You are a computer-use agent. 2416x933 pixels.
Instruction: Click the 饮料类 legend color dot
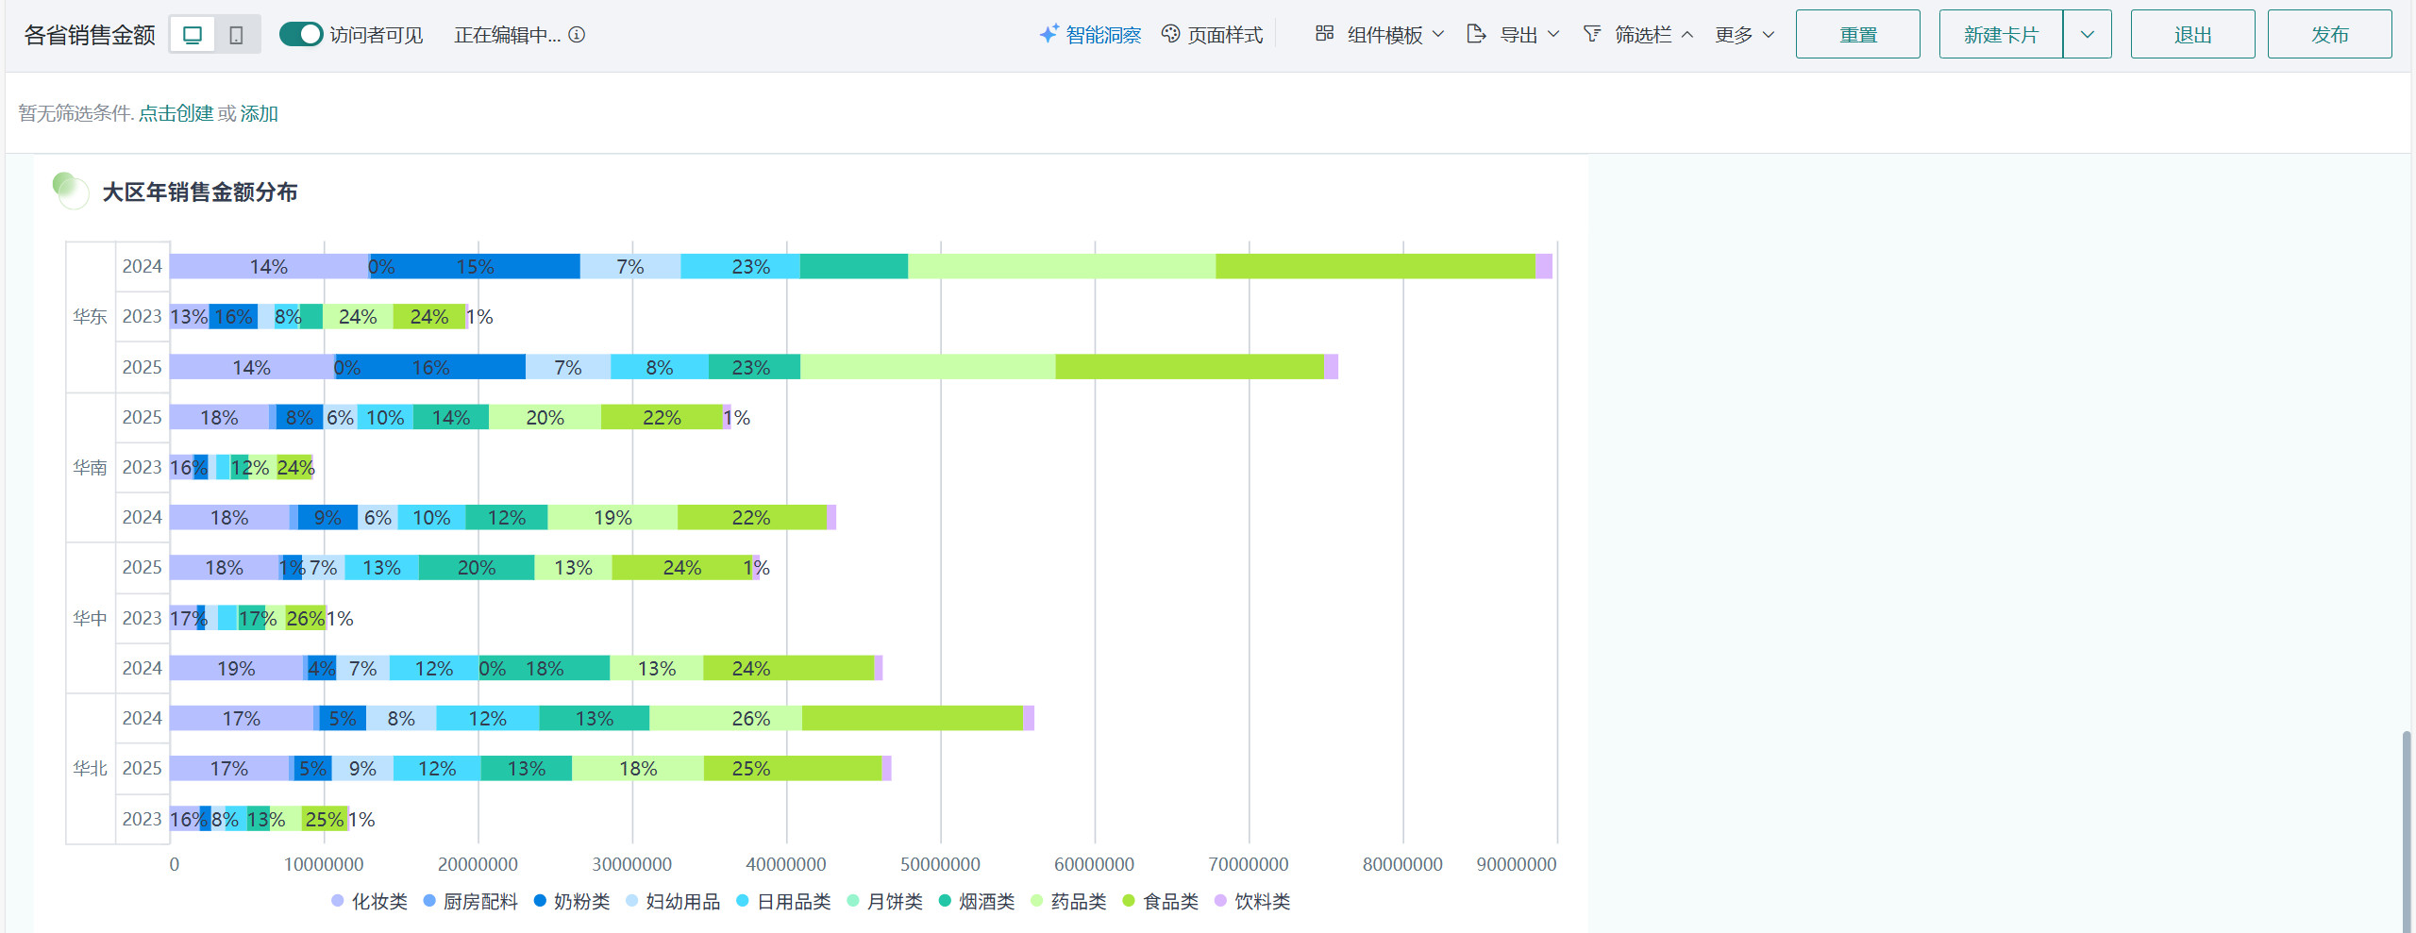(1220, 901)
